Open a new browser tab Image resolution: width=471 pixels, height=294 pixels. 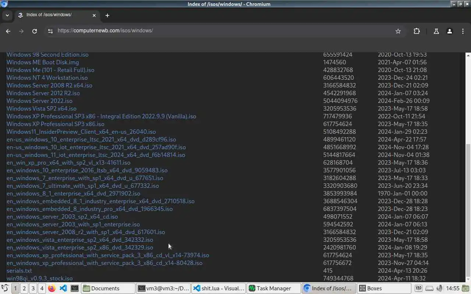[107, 15]
